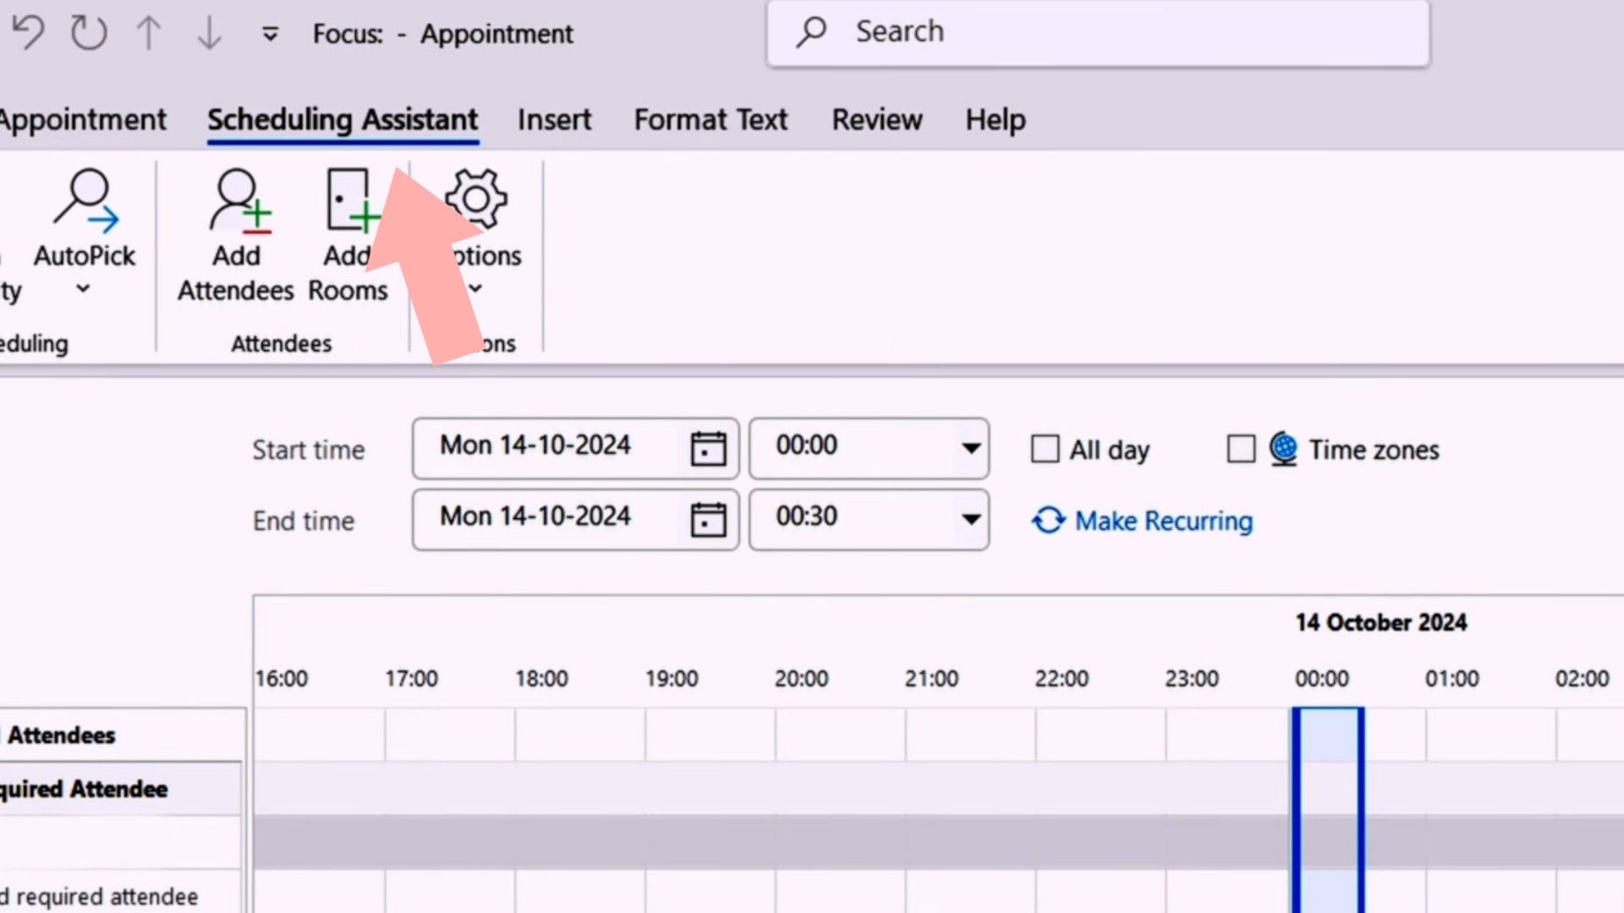Go to Next Item down arrow
Image resolution: width=1624 pixels, height=913 pixels.
pos(209,33)
